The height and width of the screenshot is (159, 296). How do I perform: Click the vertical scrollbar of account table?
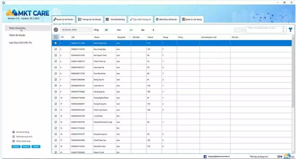click(x=293, y=91)
